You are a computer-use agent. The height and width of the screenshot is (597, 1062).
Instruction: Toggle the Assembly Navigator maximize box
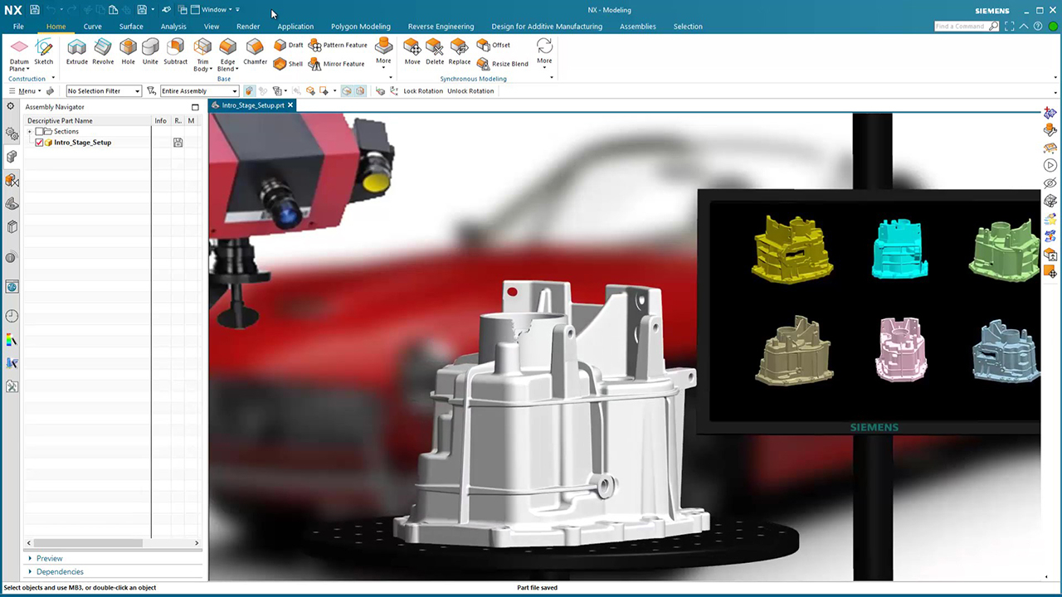tap(195, 107)
